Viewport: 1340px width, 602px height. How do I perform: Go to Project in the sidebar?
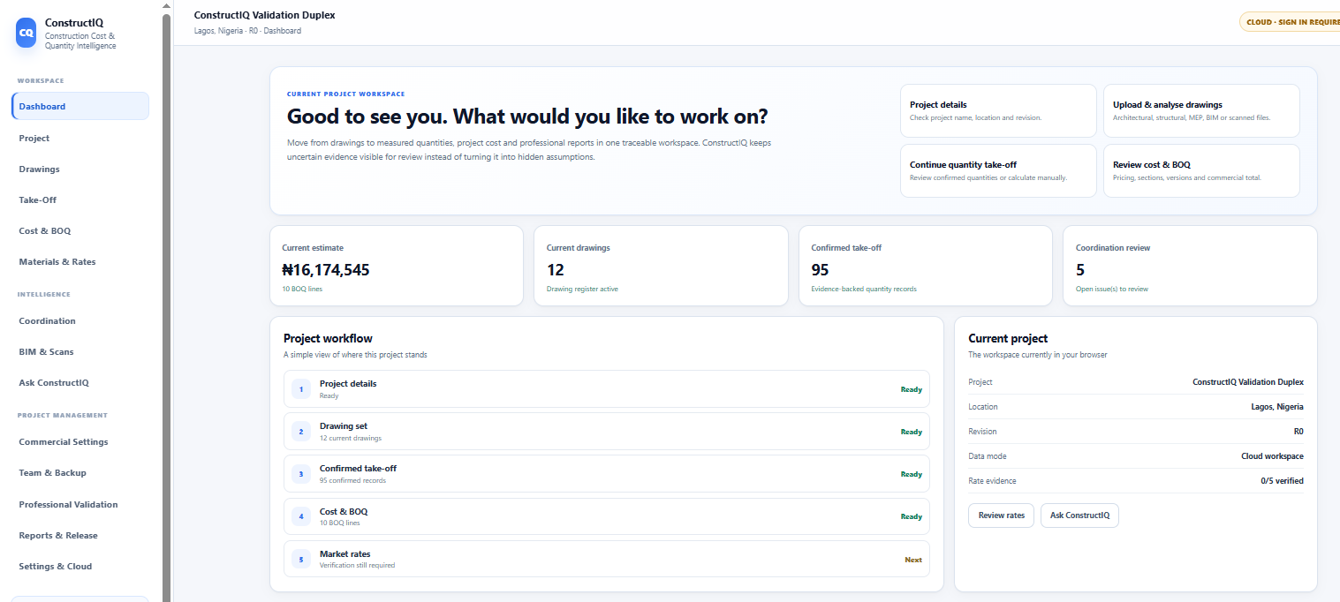80,138
